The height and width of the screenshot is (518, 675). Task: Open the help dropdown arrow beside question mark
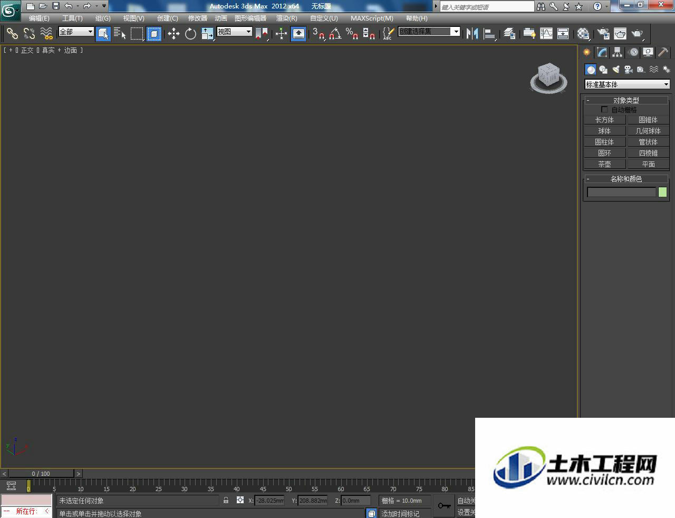[x=606, y=6]
